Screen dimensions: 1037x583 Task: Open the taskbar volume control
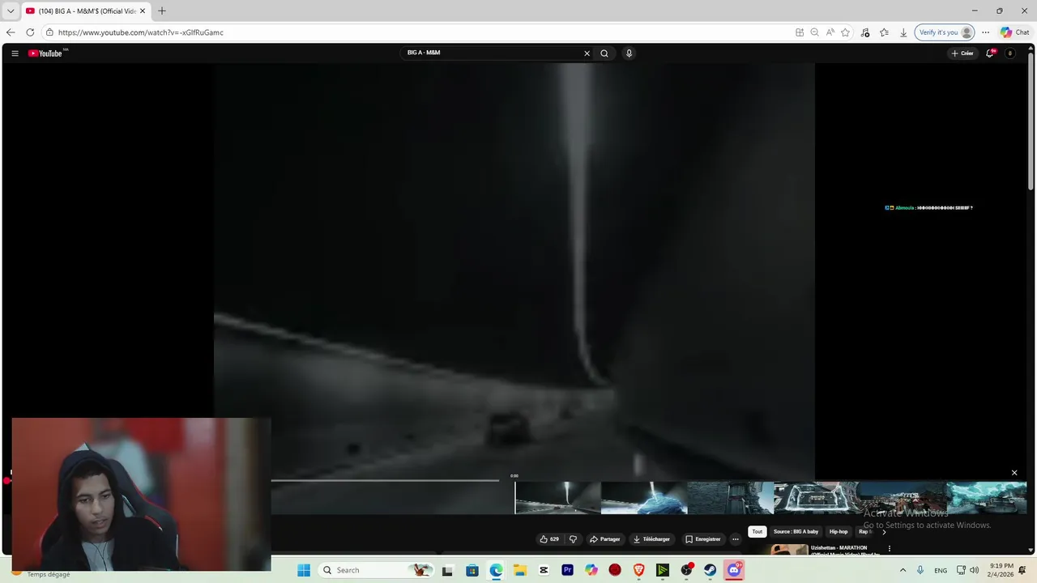pyautogui.click(x=974, y=570)
